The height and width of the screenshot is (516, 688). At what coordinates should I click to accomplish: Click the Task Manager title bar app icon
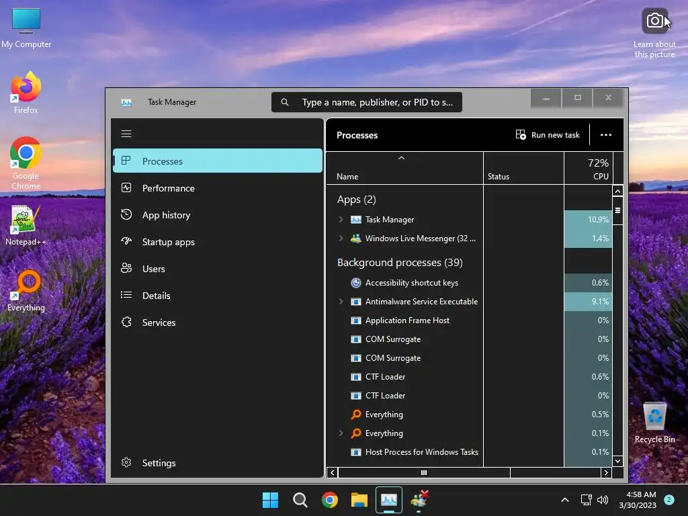126,103
